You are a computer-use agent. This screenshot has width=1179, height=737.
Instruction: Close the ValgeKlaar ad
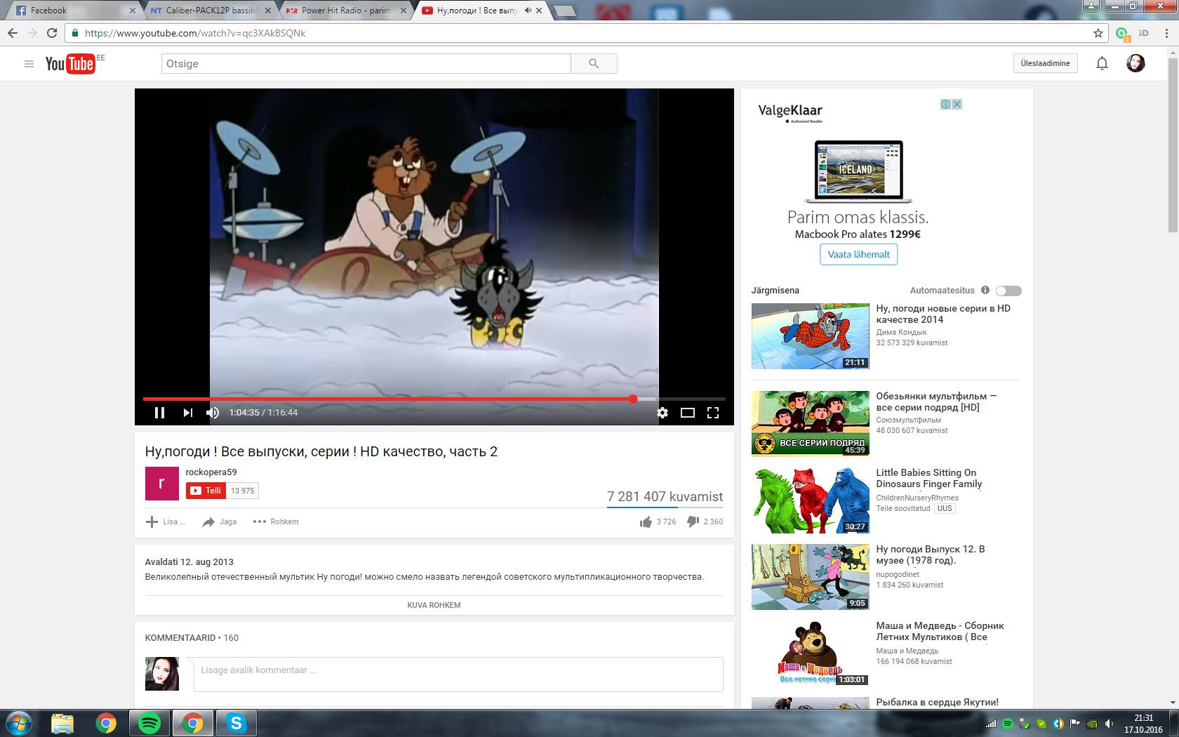click(x=957, y=104)
